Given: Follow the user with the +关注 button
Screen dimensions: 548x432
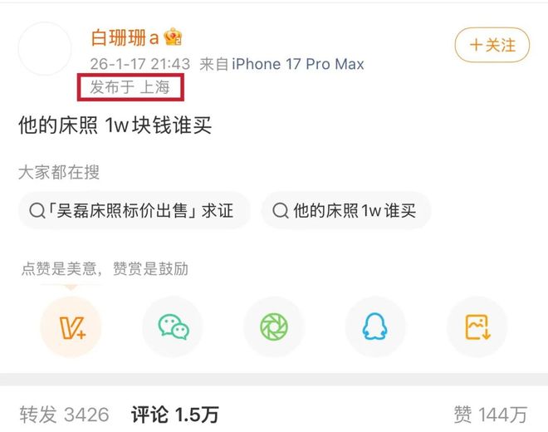Looking at the screenshot, I should 492,45.
